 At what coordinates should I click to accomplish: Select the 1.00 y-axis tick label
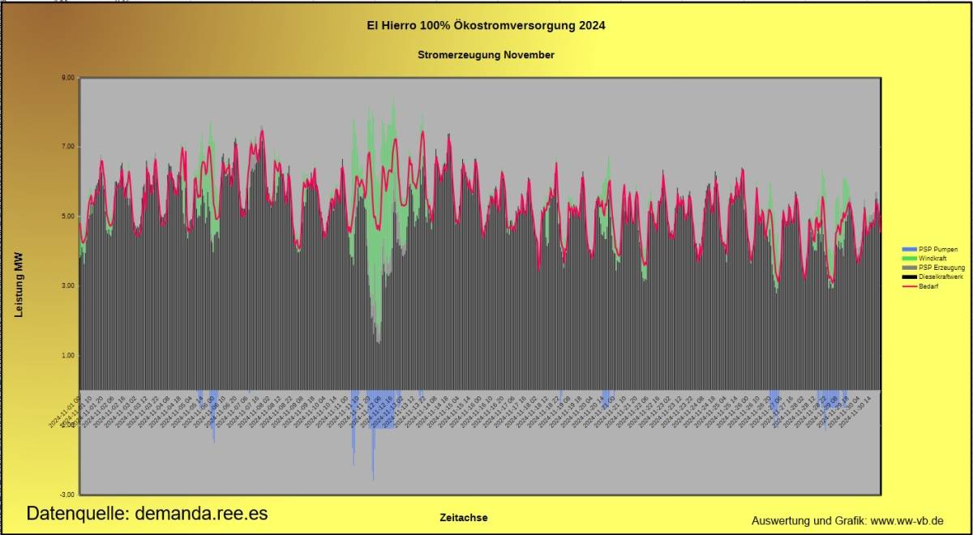pos(66,355)
